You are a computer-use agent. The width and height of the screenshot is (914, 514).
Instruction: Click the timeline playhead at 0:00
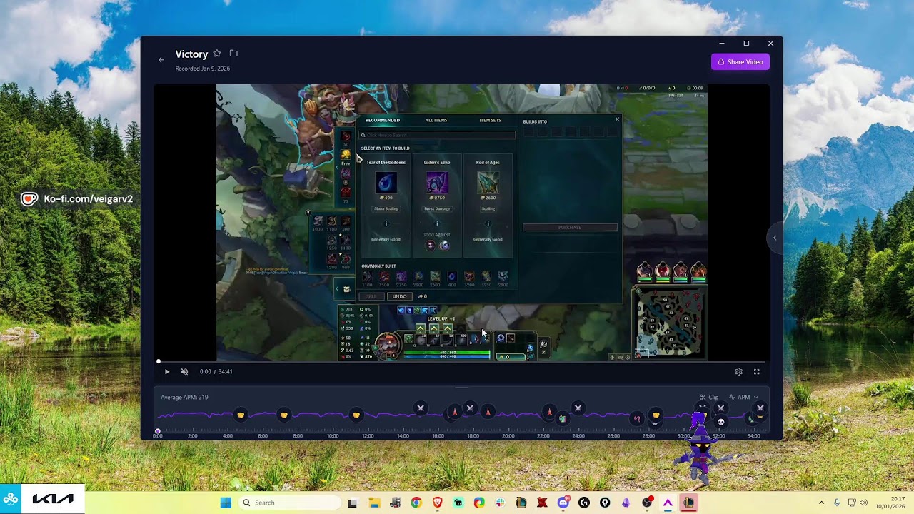158,431
